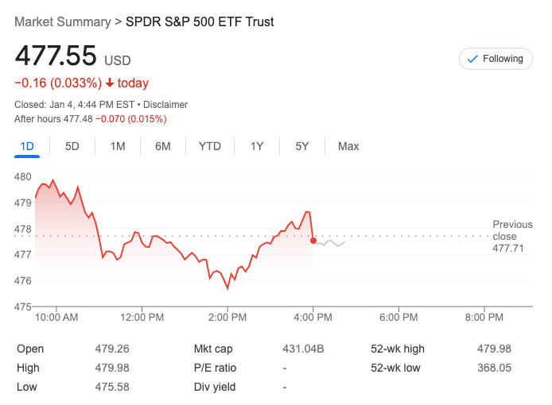Open the 5Y chart view
552x405 pixels.
click(x=302, y=146)
